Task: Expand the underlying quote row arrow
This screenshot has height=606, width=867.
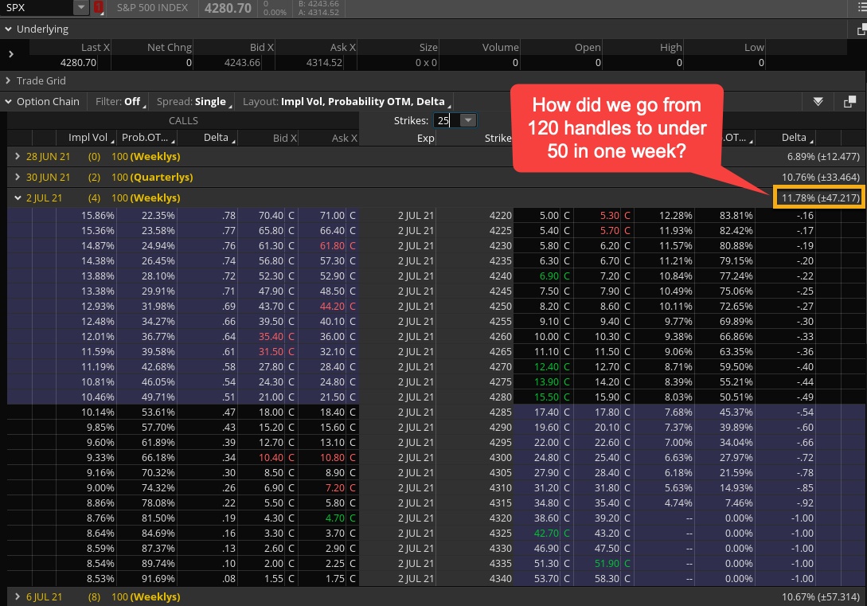Action: [11, 54]
